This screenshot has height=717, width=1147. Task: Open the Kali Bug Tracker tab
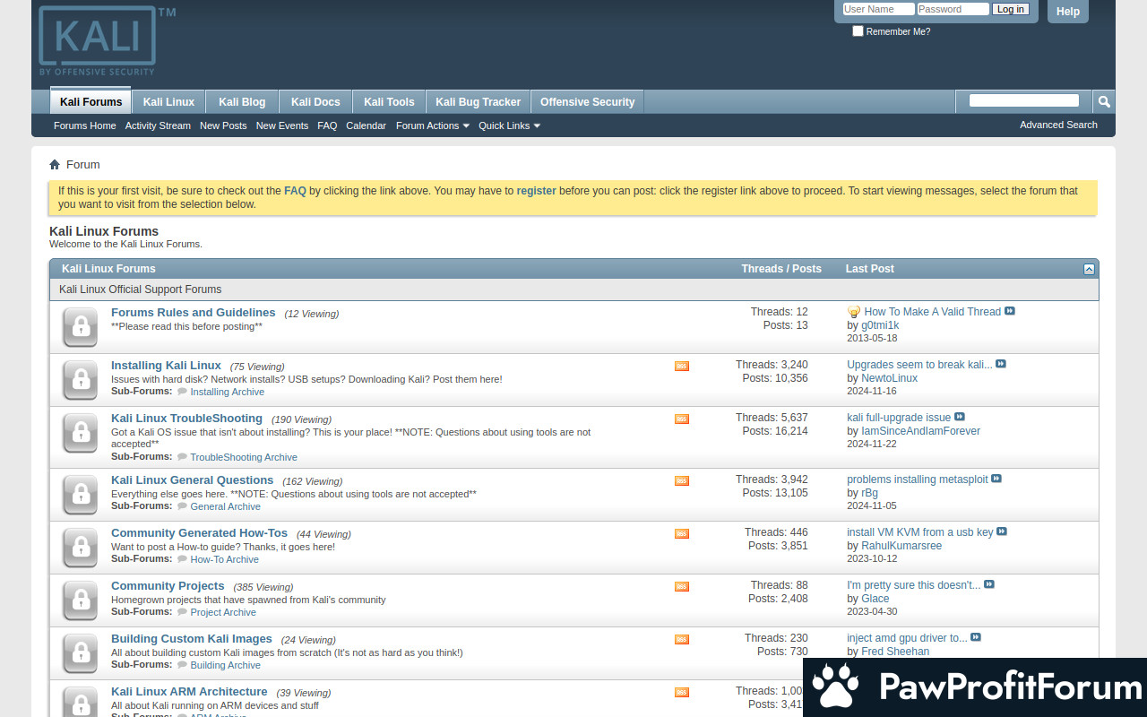(x=478, y=102)
